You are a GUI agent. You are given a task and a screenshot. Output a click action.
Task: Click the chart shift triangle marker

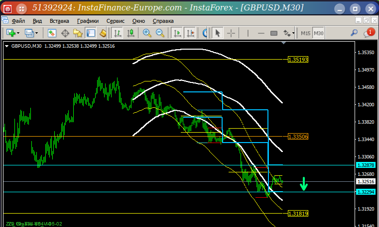(x=284, y=43)
